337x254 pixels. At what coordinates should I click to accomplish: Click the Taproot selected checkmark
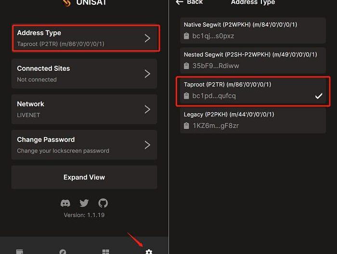tap(318, 96)
